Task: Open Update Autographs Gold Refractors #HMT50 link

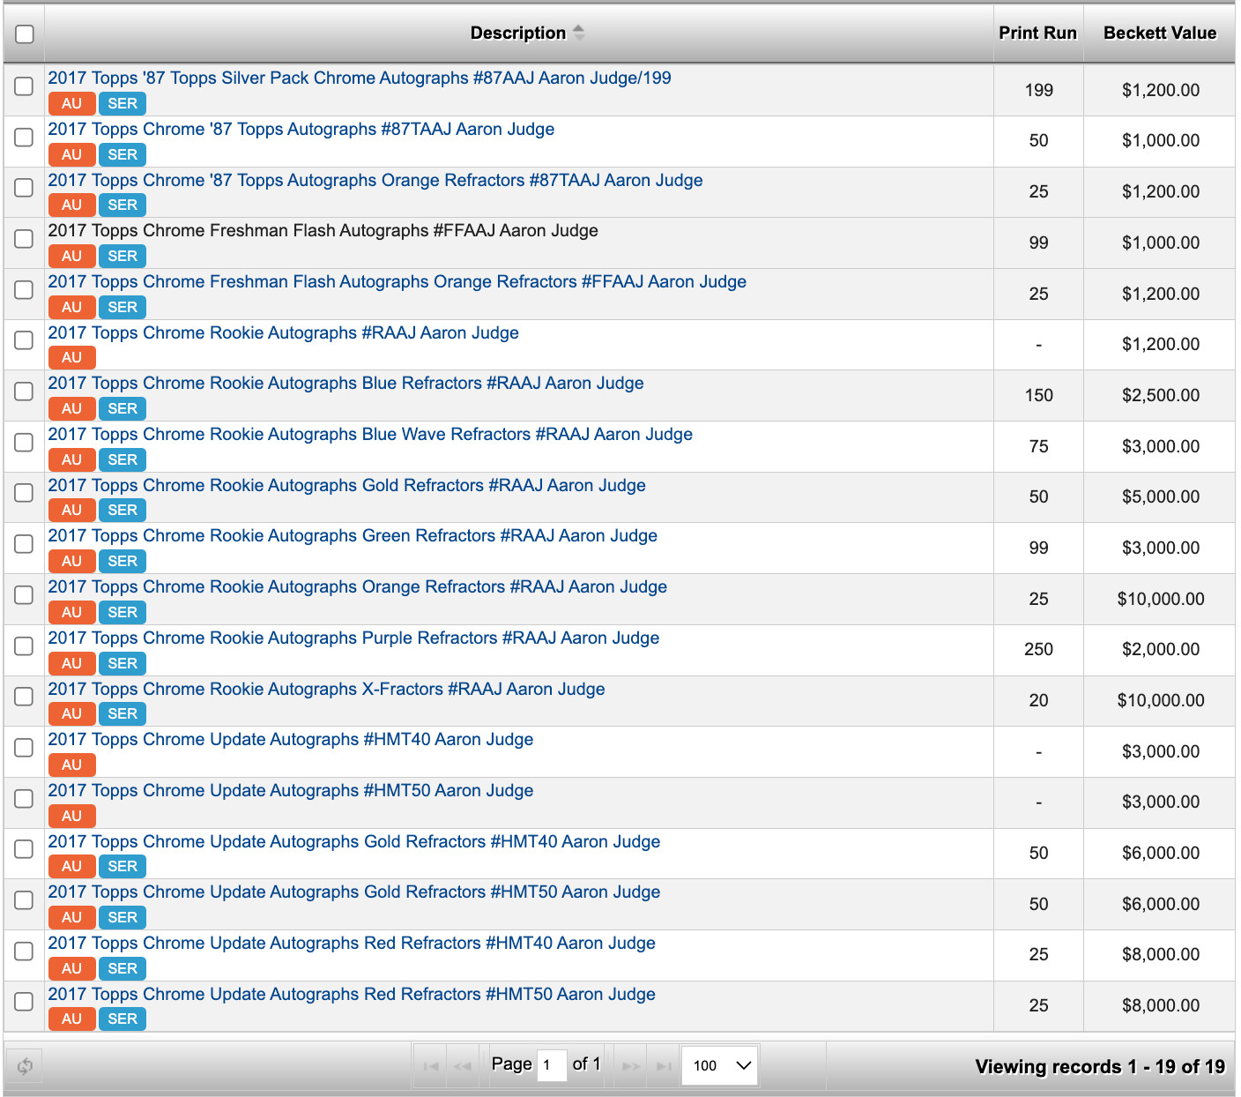Action: pyautogui.click(x=354, y=892)
